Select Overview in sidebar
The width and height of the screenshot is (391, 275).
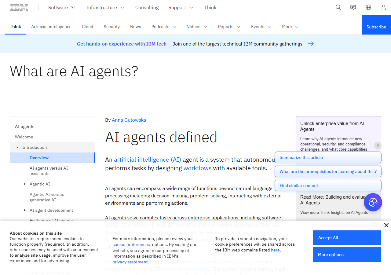pos(53,158)
